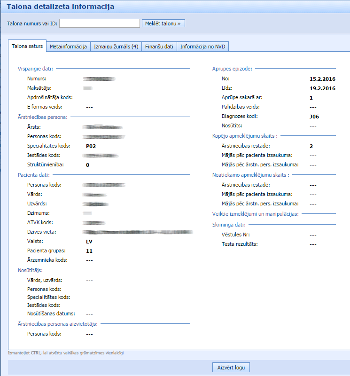Click the episode start date 15.2.2016
The height and width of the screenshot is (376, 350).
(322, 79)
